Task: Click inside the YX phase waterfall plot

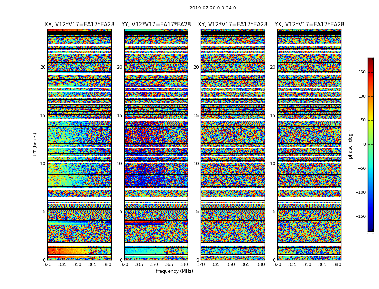Action: point(309,144)
